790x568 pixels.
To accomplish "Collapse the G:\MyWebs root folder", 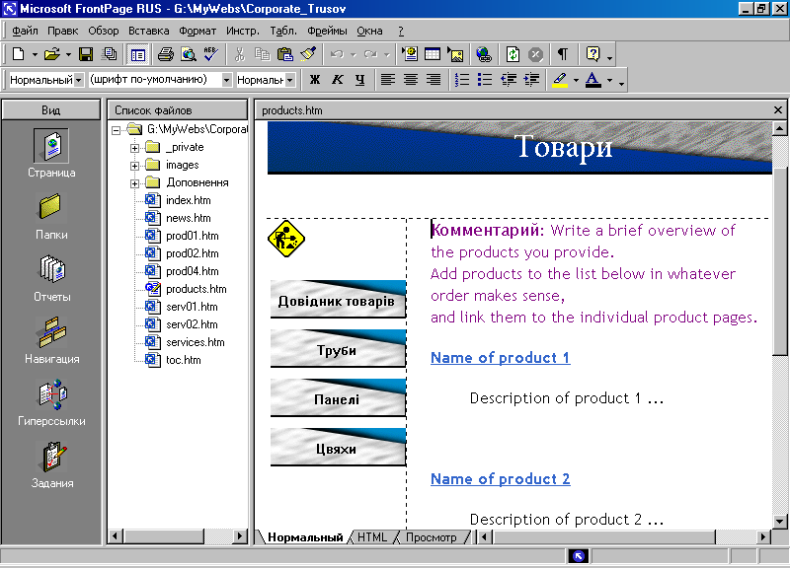I will click(116, 130).
